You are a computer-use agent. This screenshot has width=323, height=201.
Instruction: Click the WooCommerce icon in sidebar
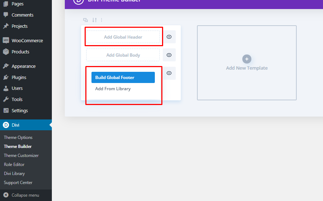[x=6, y=41]
